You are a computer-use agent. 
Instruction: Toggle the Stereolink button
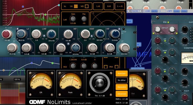click(122, 87)
